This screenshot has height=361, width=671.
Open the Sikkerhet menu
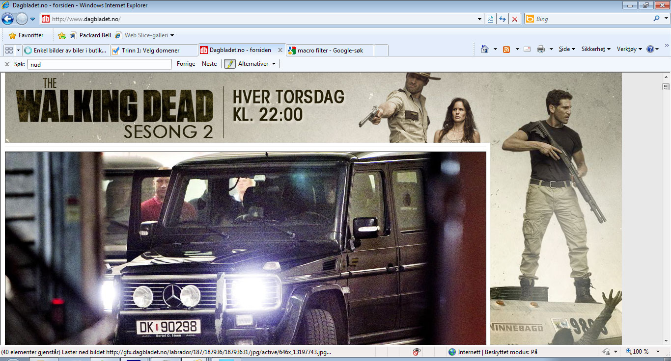(x=596, y=49)
